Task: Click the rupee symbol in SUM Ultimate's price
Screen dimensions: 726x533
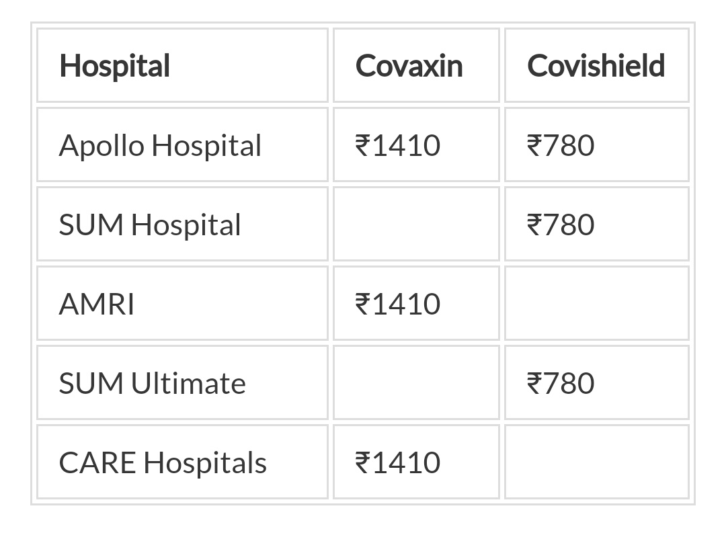Action: [x=534, y=383]
